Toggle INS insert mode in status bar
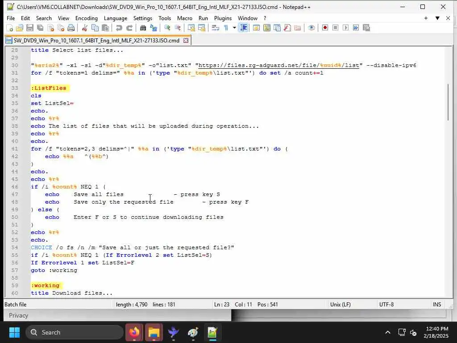The width and height of the screenshot is (457, 343). point(437,305)
